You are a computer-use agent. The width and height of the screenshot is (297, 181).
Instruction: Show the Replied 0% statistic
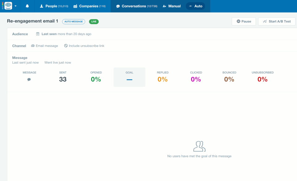click(x=162, y=79)
